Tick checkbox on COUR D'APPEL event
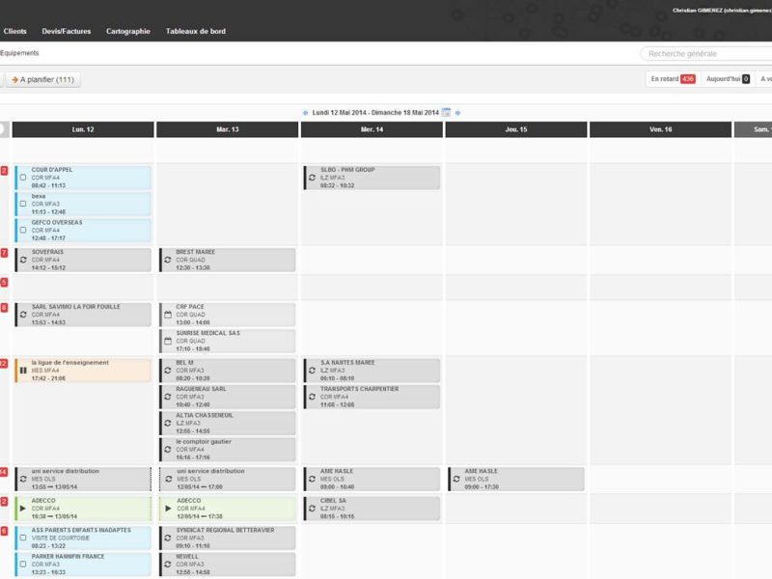Screen dimensions: 772x579 [x=23, y=178]
